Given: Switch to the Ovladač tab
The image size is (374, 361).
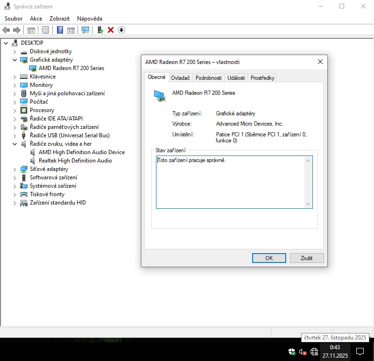Looking at the screenshot, I should tap(180, 78).
